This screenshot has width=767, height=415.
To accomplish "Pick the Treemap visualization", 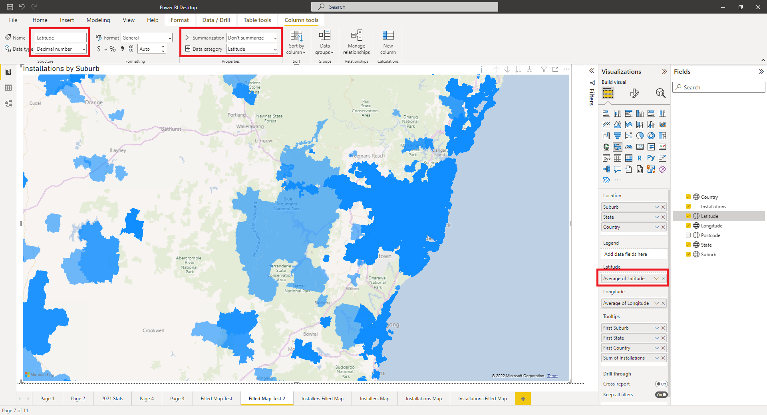I will coord(662,136).
